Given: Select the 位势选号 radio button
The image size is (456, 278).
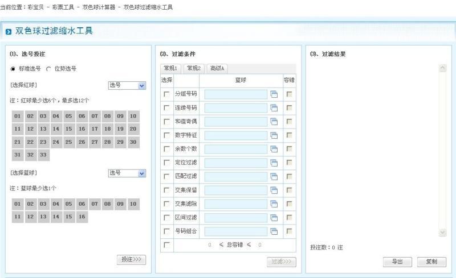Looking at the screenshot, I should 48,69.
